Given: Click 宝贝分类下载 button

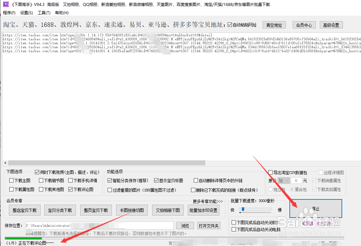Looking at the screenshot, I should pos(60,210).
